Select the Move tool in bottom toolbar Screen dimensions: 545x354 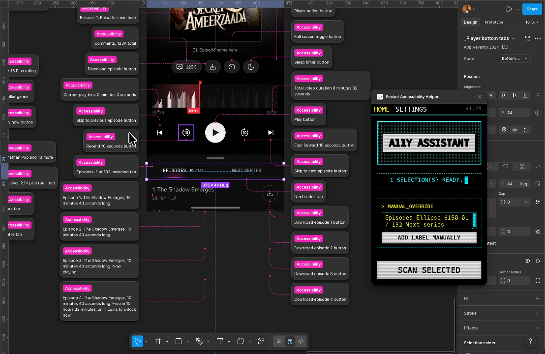coord(137,342)
